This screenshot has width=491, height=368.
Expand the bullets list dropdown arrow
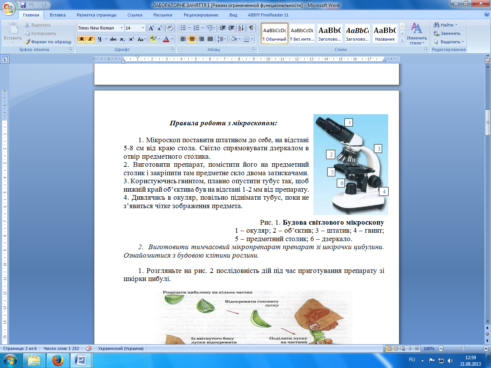pyautogui.click(x=189, y=28)
